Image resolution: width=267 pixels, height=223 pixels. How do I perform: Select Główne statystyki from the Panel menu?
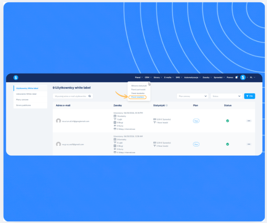pos(139,86)
